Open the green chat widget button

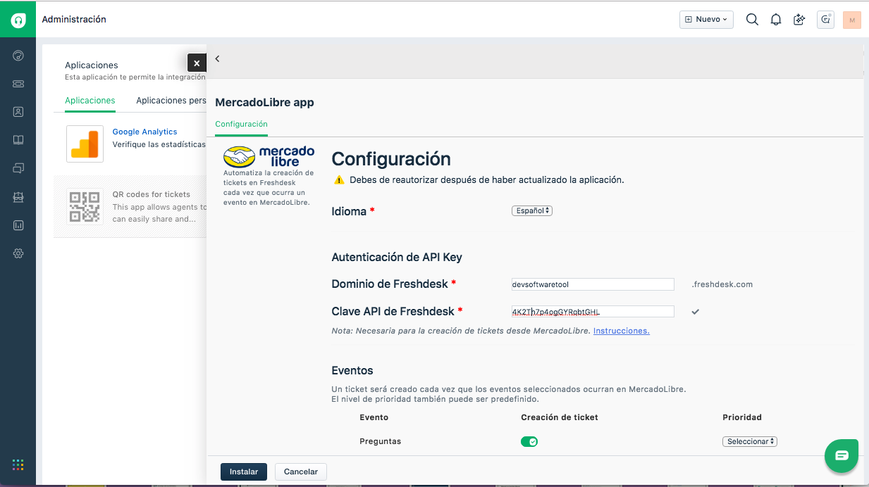(x=842, y=455)
